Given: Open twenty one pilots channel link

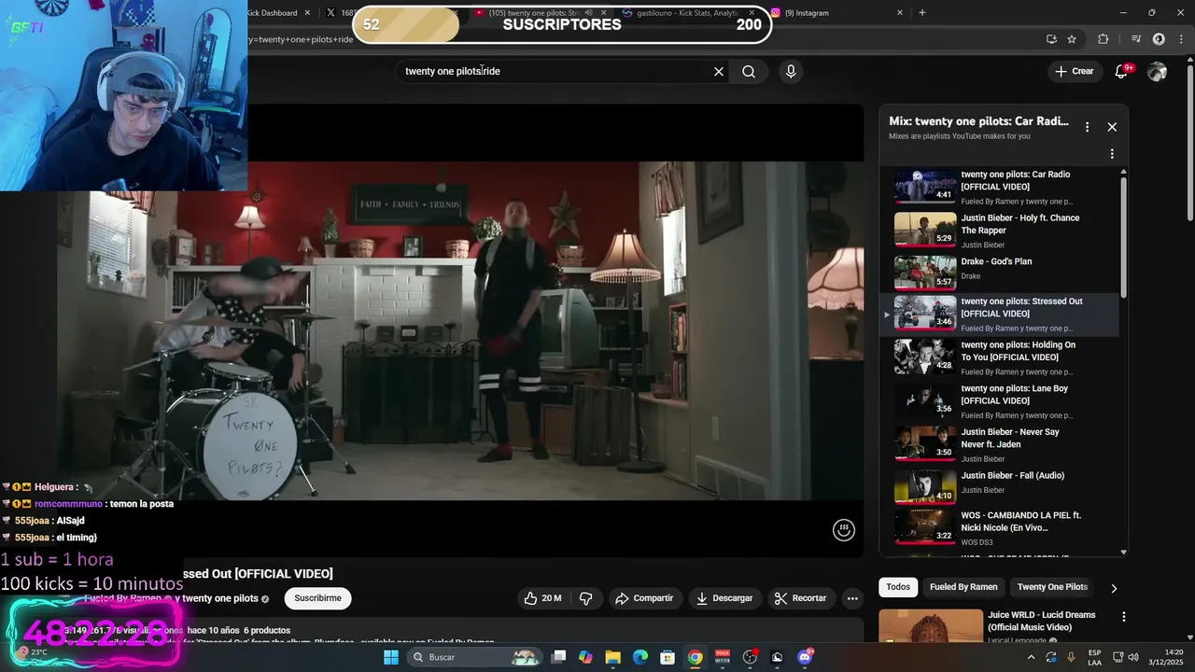Looking at the screenshot, I should tap(220, 598).
